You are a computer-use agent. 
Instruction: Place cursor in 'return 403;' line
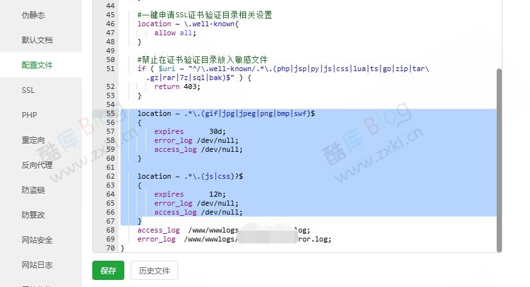[x=177, y=86]
